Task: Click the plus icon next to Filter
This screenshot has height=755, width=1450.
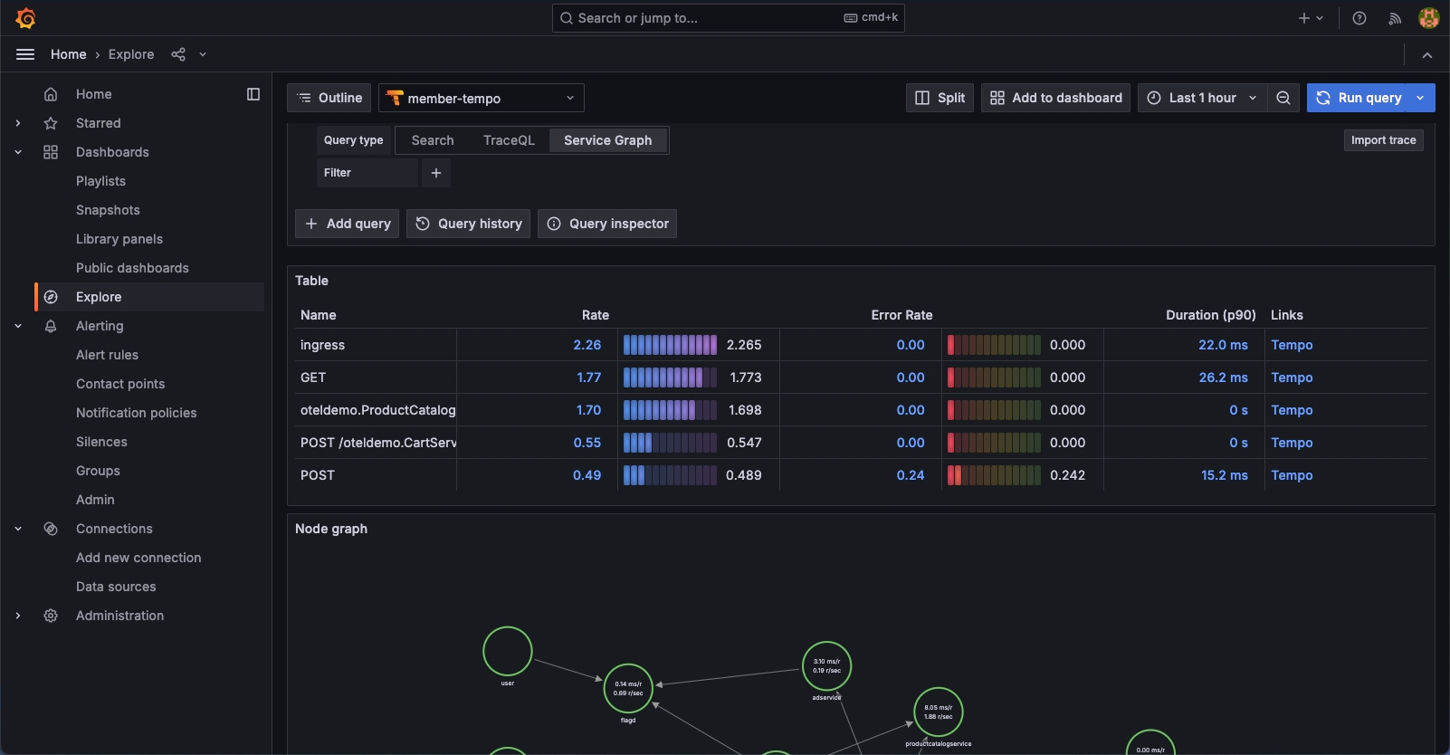Action: 436,173
